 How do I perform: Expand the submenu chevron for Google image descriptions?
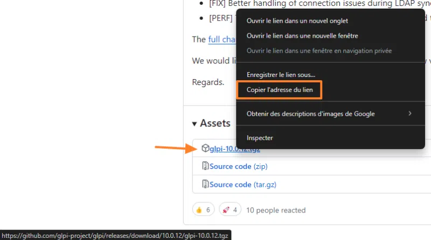click(x=410, y=114)
